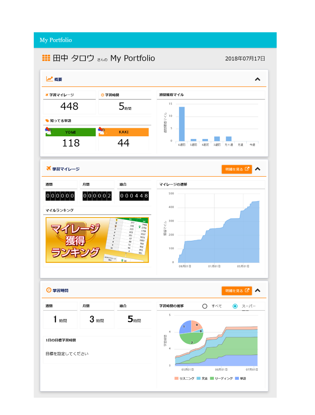
Task: Toggle リスニング legend swatch
Action: click(x=176, y=378)
